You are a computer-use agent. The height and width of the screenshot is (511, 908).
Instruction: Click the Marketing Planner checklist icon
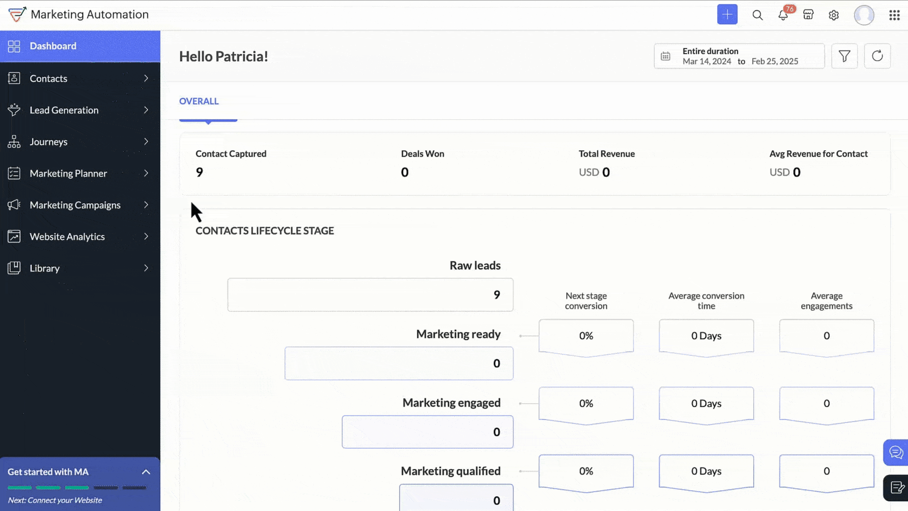(14, 173)
